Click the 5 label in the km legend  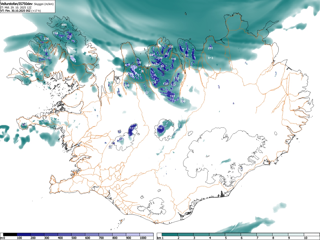click(226, 238)
